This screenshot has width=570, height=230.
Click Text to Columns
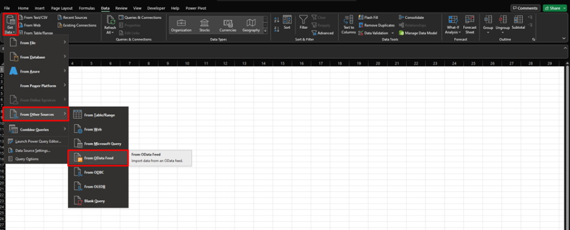pos(348,25)
